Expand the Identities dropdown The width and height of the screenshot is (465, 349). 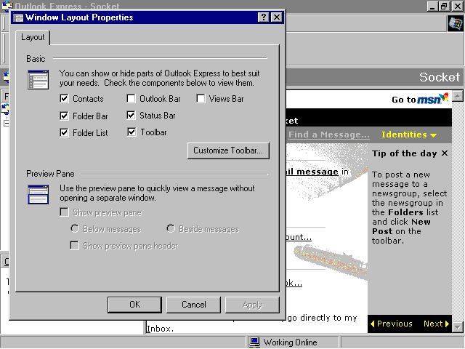tap(409, 135)
